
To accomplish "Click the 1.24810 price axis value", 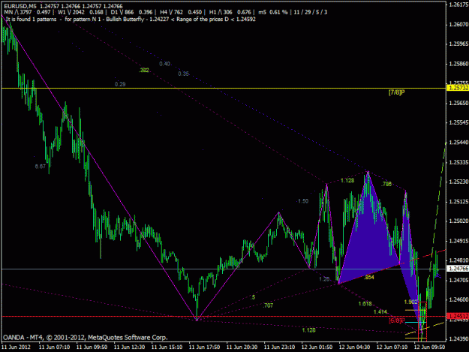I will pos(458,260).
